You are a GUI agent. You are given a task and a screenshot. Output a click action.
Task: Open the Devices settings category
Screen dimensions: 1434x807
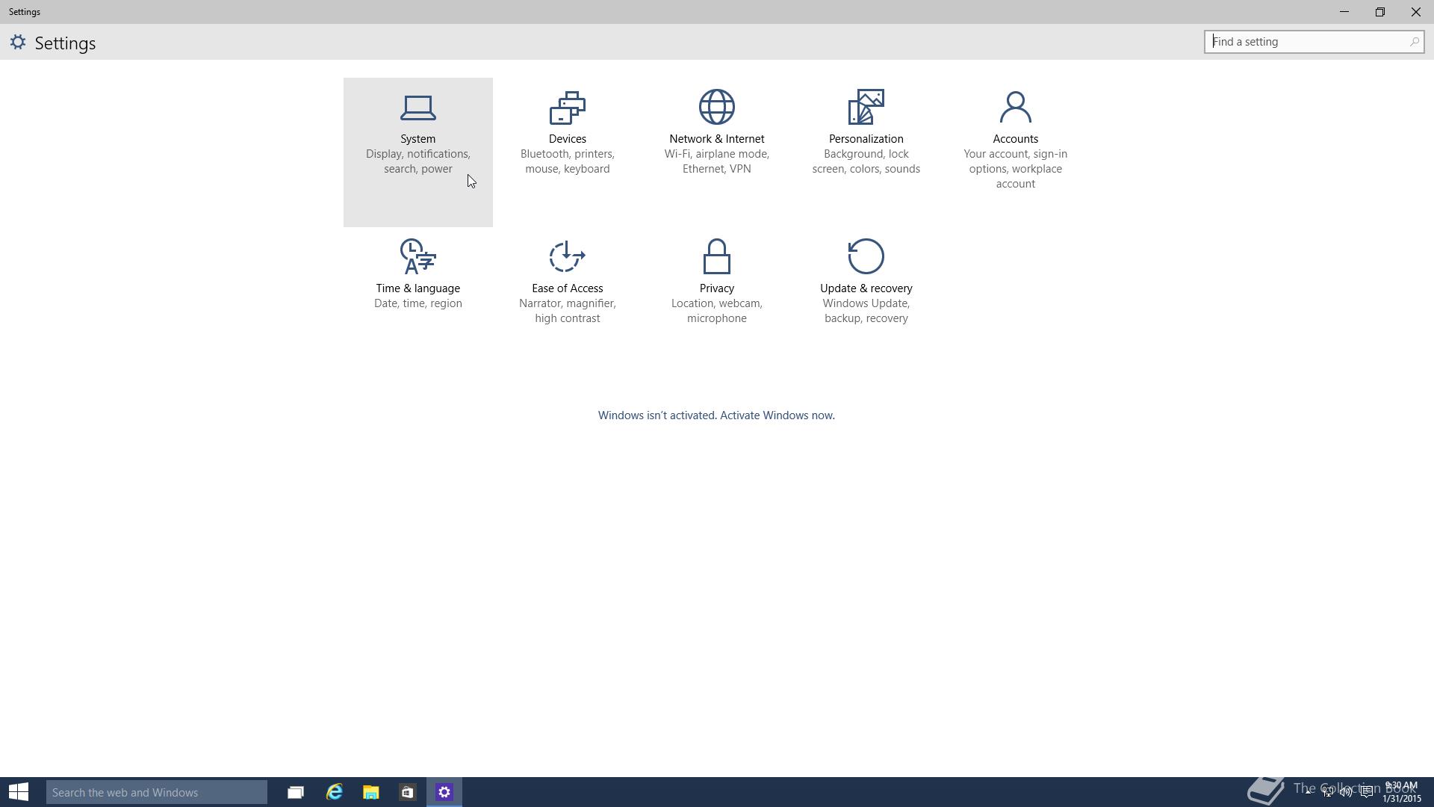567,152
